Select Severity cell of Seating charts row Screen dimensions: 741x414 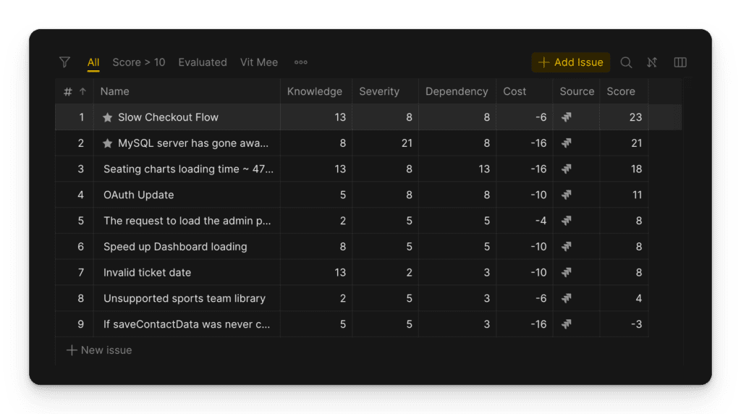coord(385,169)
